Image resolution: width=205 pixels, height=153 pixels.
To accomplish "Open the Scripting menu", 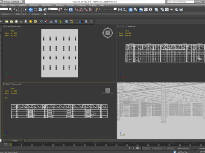I will (x=93, y=5).
